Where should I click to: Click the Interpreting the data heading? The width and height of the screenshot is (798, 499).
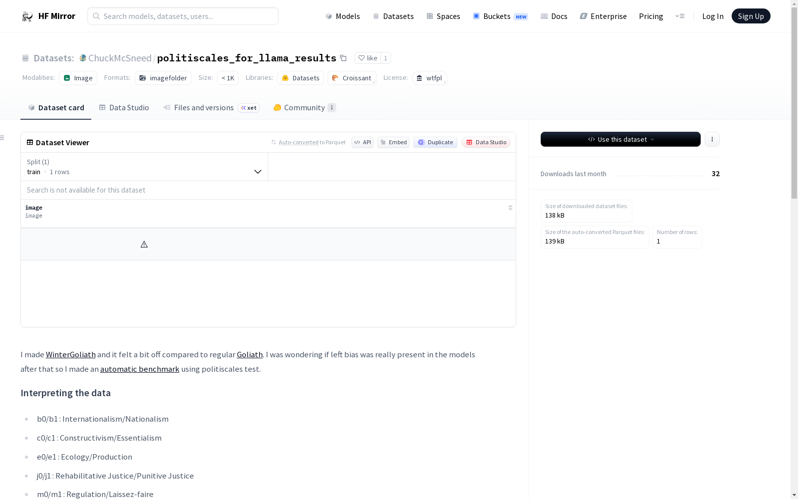[x=66, y=393]
